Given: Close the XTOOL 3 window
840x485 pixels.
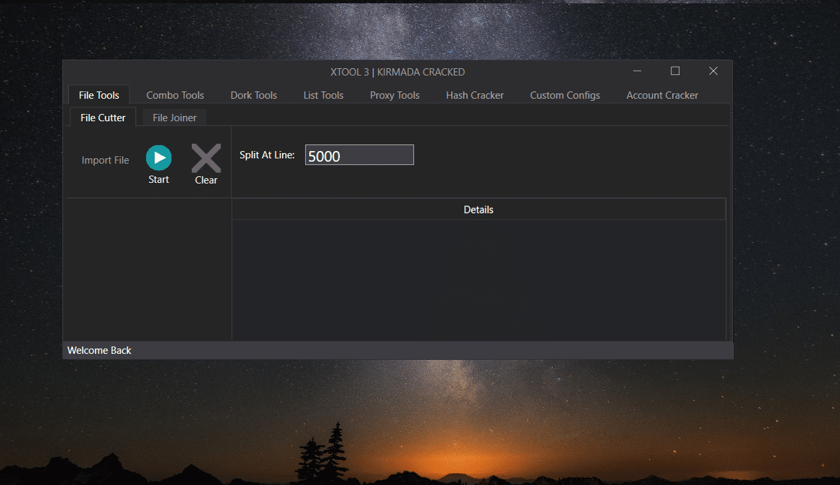Looking at the screenshot, I should [x=713, y=71].
